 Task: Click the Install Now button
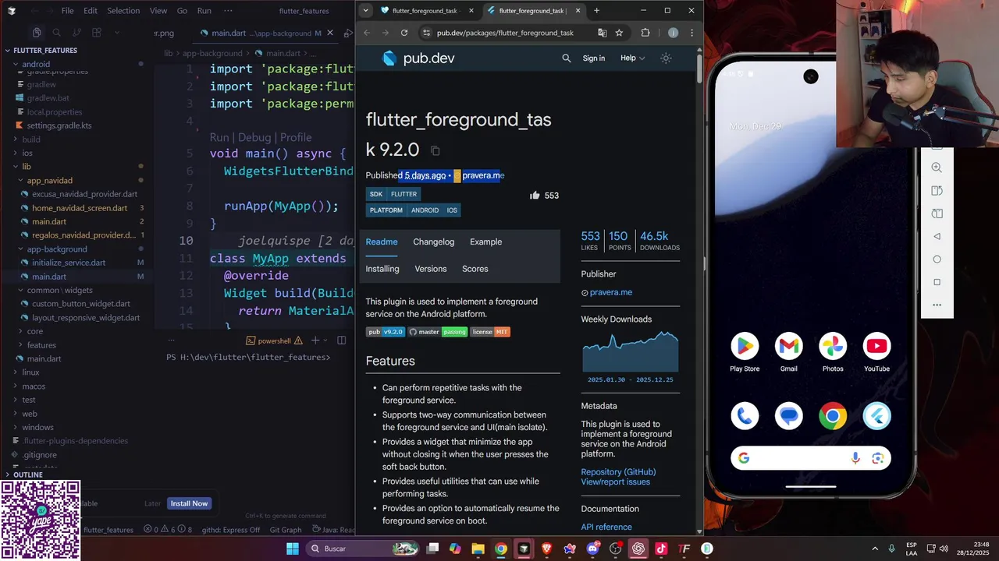pyautogui.click(x=190, y=503)
